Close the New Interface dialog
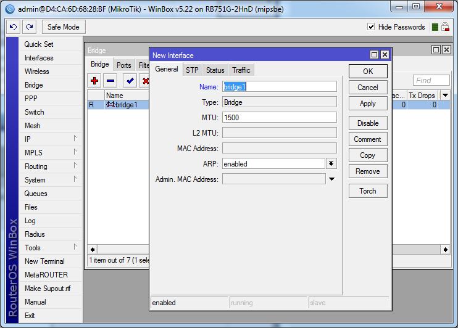458x328 pixels. tap(385, 55)
